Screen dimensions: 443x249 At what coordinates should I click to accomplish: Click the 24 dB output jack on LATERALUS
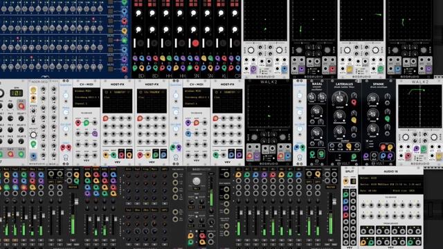[x=357, y=146]
